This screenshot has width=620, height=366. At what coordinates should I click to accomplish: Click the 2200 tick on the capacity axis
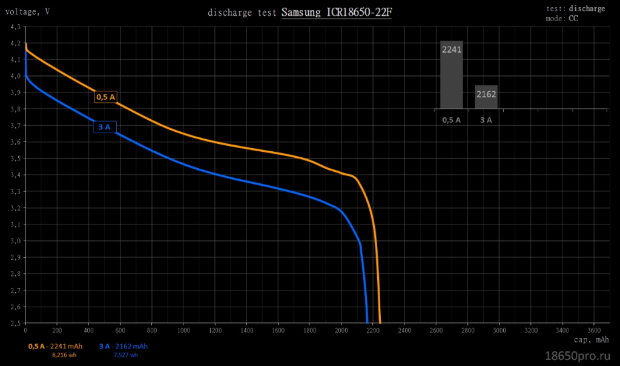(373, 330)
